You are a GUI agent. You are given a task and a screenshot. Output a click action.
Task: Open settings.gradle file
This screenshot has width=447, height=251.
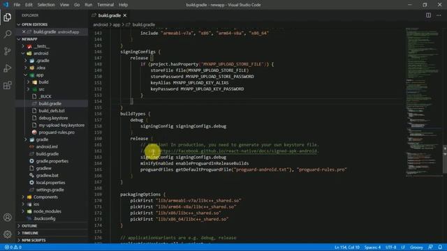[x=52, y=190]
